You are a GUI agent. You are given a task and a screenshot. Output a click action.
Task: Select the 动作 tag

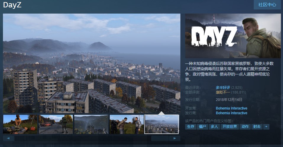coord(245,127)
